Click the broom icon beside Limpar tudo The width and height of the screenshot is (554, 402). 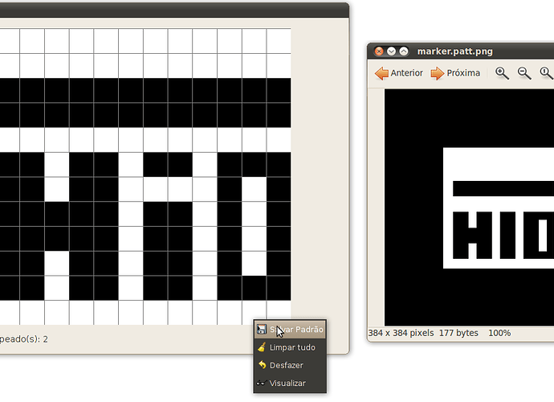[262, 347]
